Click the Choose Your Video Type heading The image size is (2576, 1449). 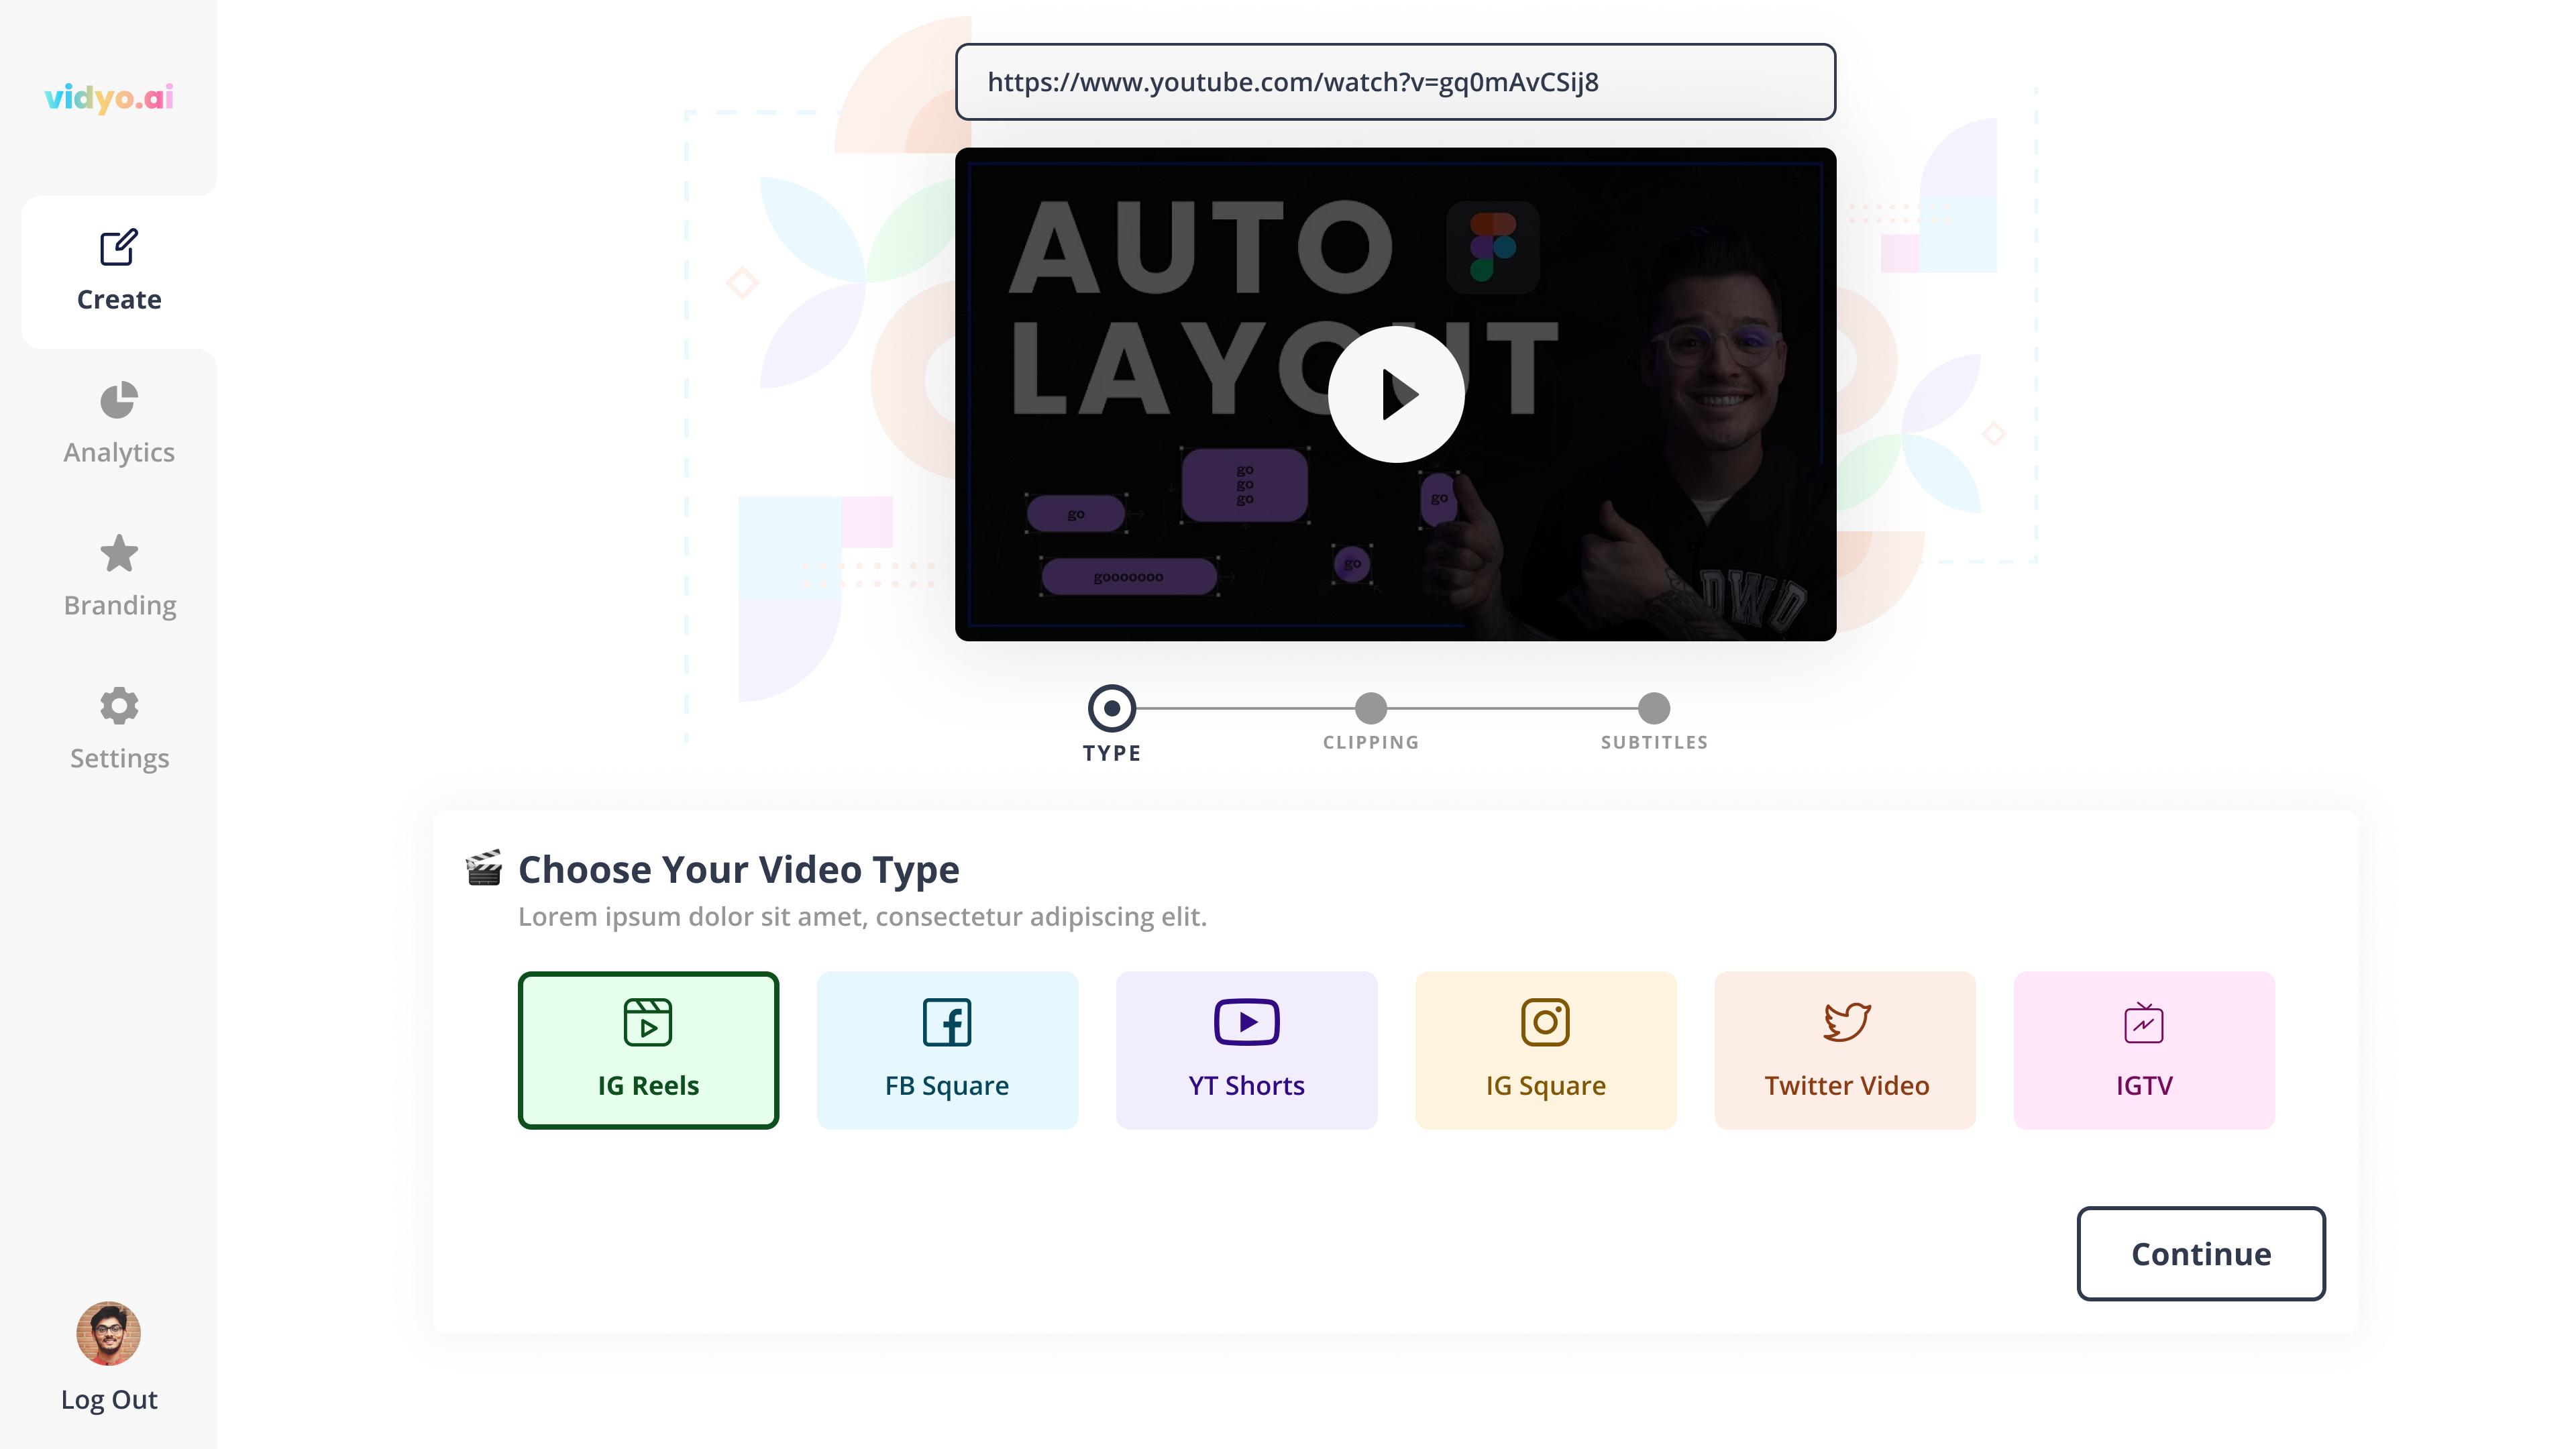738,870
